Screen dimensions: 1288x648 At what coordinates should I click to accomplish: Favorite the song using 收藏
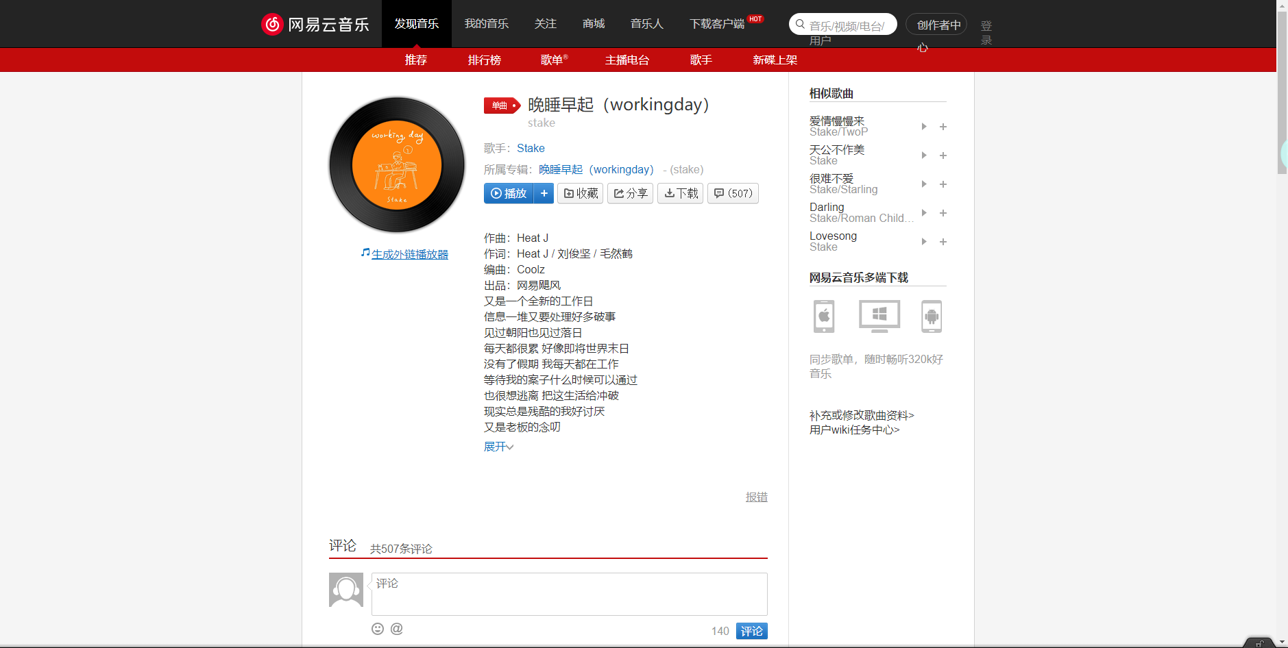pyautogui.click(x=580, y=193)
